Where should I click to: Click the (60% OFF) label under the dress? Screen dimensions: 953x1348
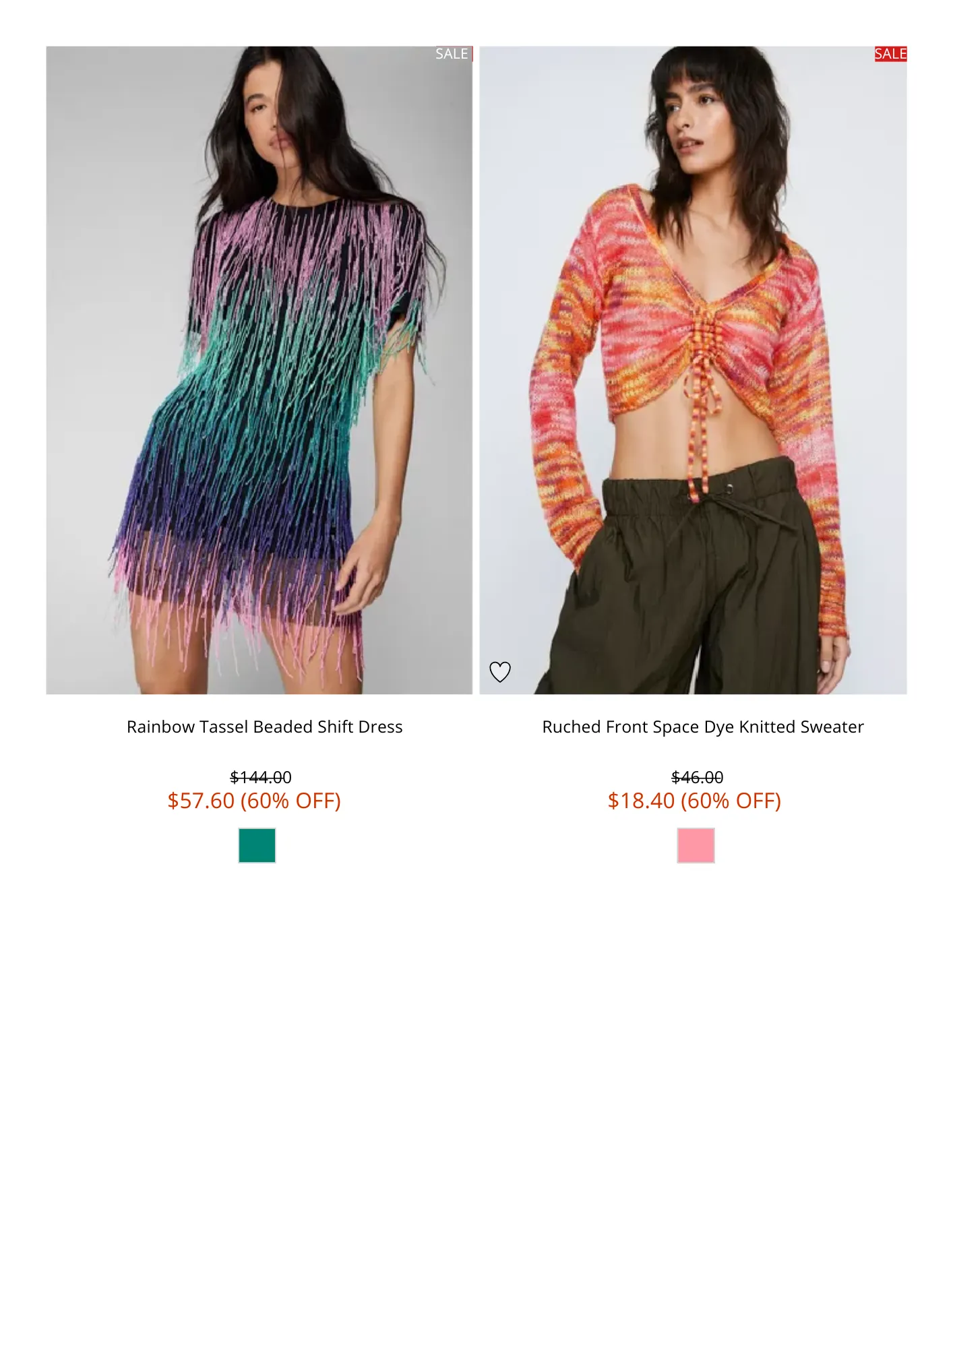point(290,801)
